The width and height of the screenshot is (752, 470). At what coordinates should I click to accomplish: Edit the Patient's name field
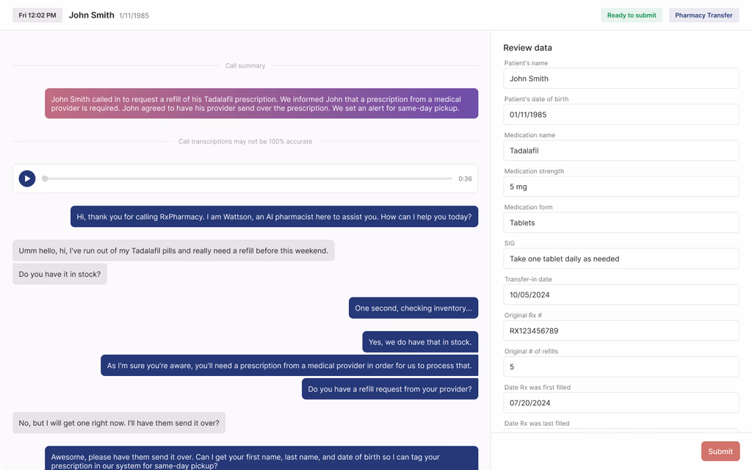click(621, 79)
